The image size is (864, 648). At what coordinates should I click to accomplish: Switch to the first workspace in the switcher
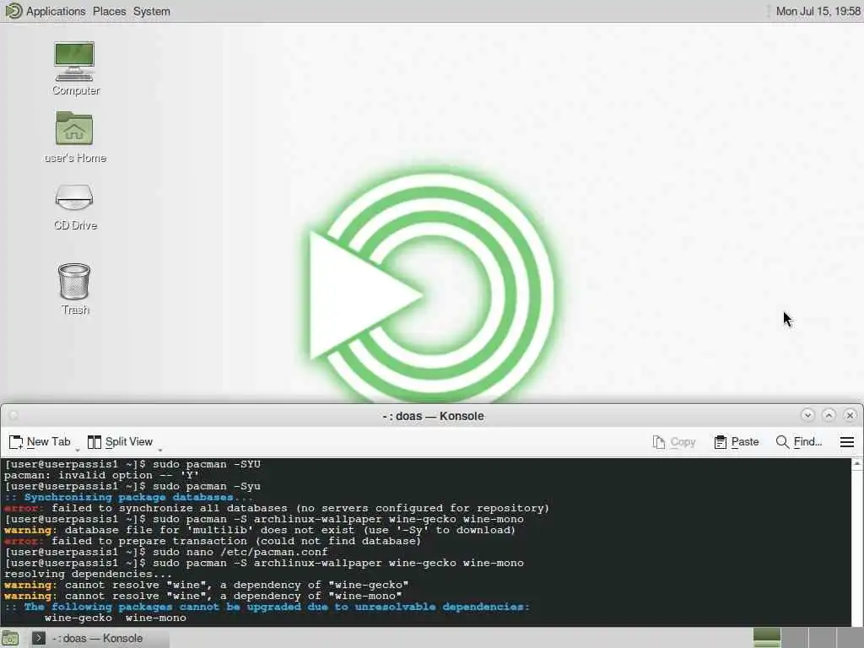[766, 638]
